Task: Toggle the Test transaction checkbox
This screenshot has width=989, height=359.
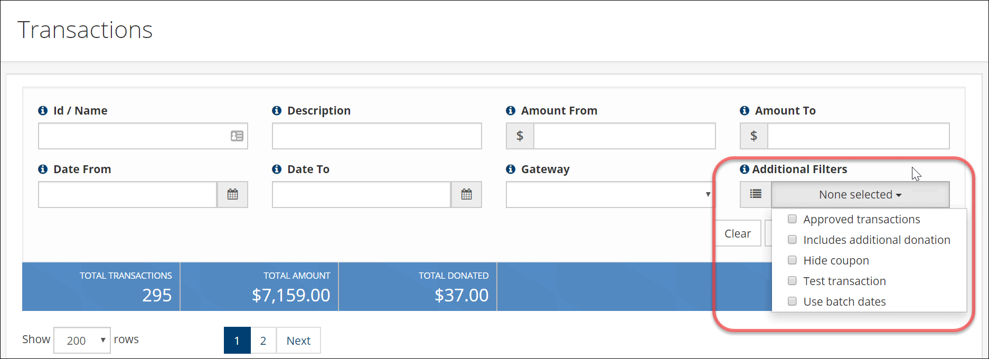Action: pos(792,281)
